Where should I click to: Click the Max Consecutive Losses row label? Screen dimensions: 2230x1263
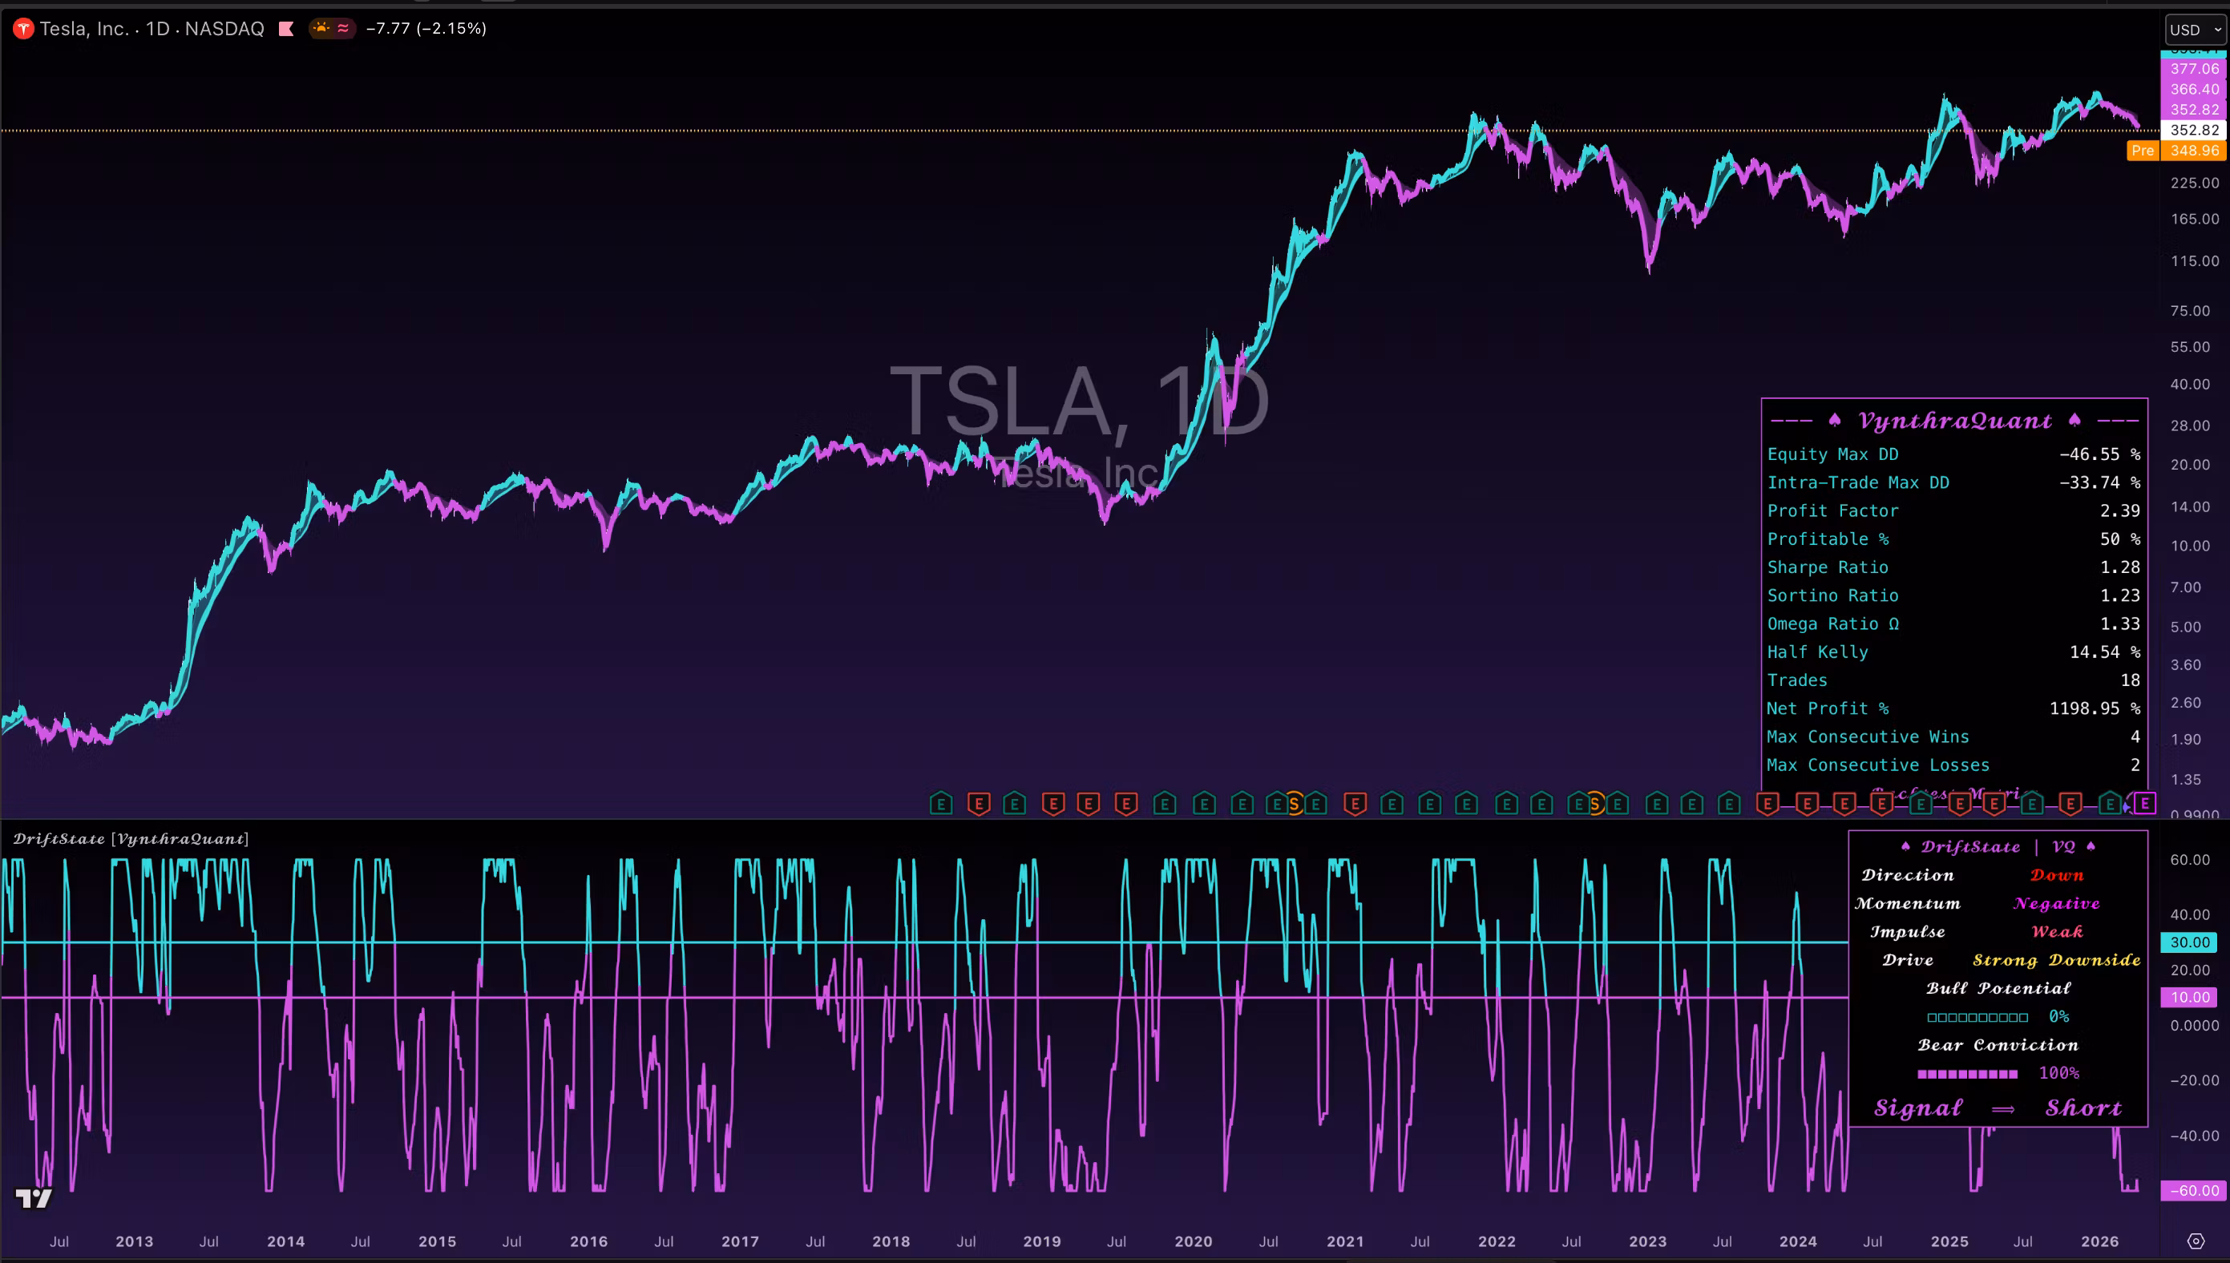tap(1878, 765)
